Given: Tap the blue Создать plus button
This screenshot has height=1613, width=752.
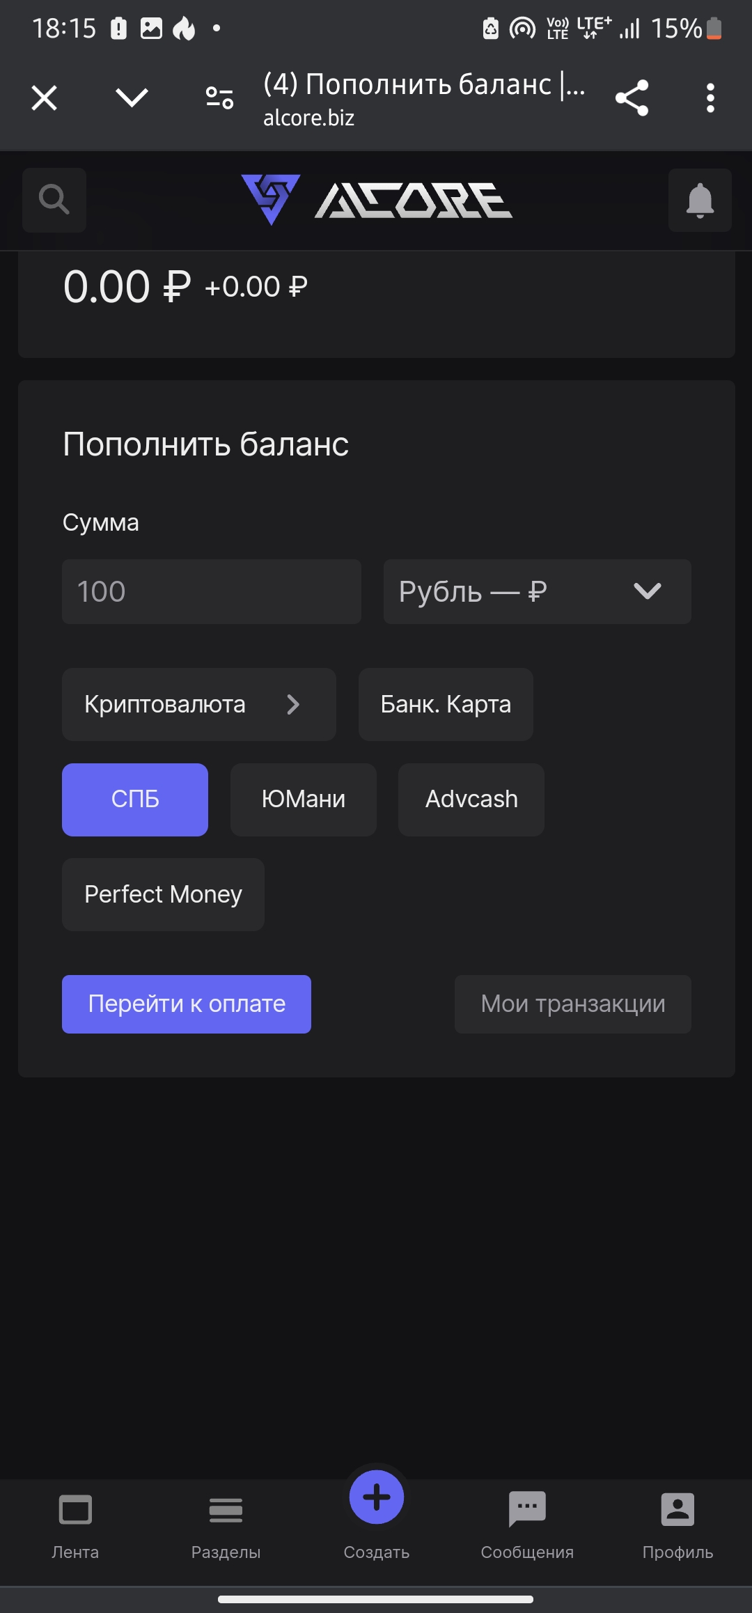Looking at the screenshot, I should point(377,1497).
